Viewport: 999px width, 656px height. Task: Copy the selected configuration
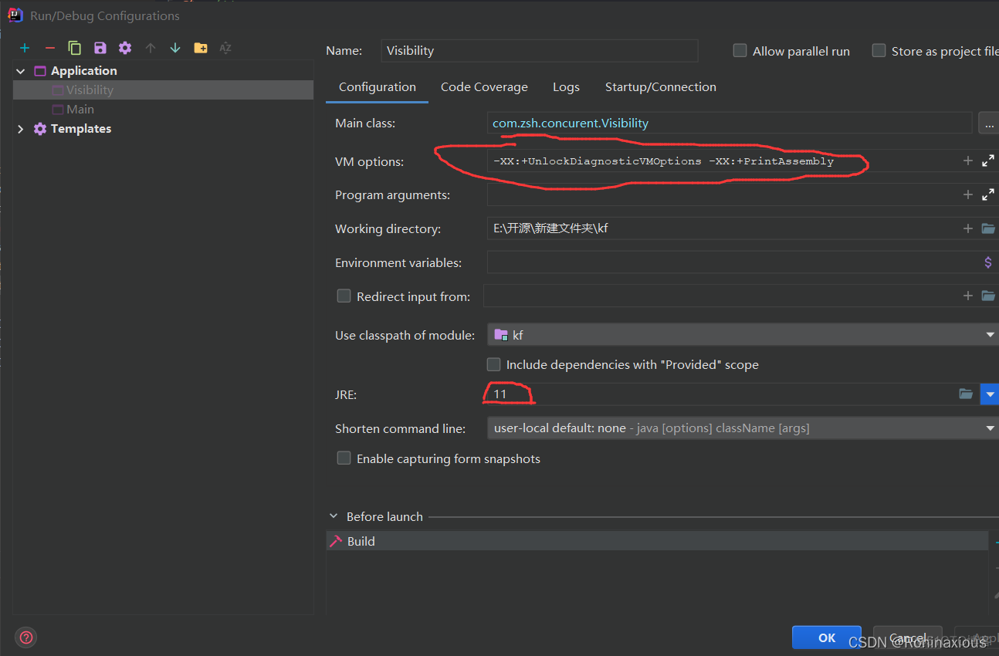75,48
